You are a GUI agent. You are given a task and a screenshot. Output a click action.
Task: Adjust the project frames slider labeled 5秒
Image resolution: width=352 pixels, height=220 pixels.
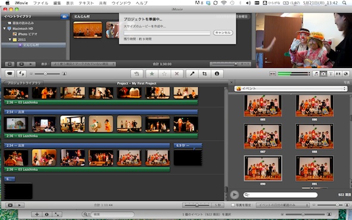pyautogui.click(x=197, y=205)
